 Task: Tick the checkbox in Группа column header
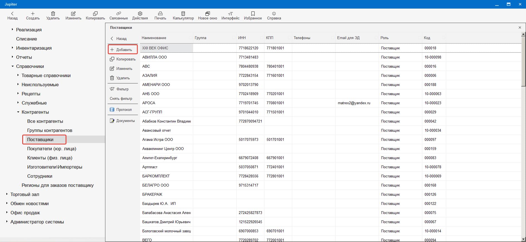coord(234,38)
